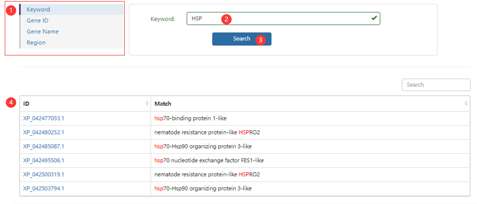Screen dimensions: 477x204
Task: Click the Match column header
Action: (310, 104)
